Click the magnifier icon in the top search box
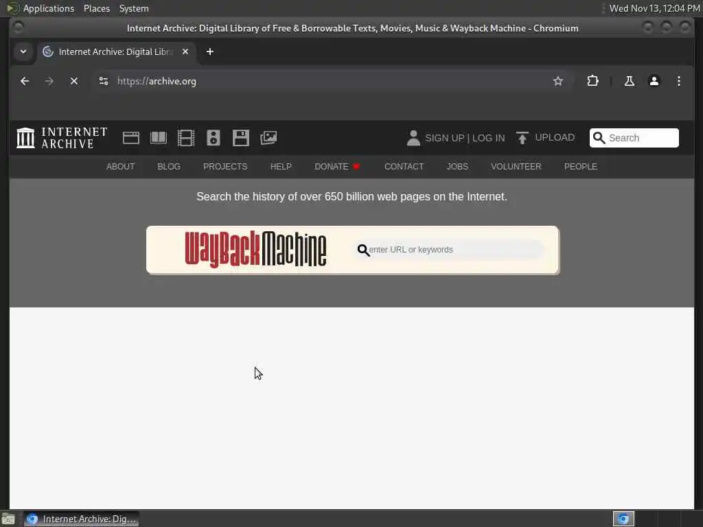The width and height of the screenshot is (703, 527). (599, 138)
